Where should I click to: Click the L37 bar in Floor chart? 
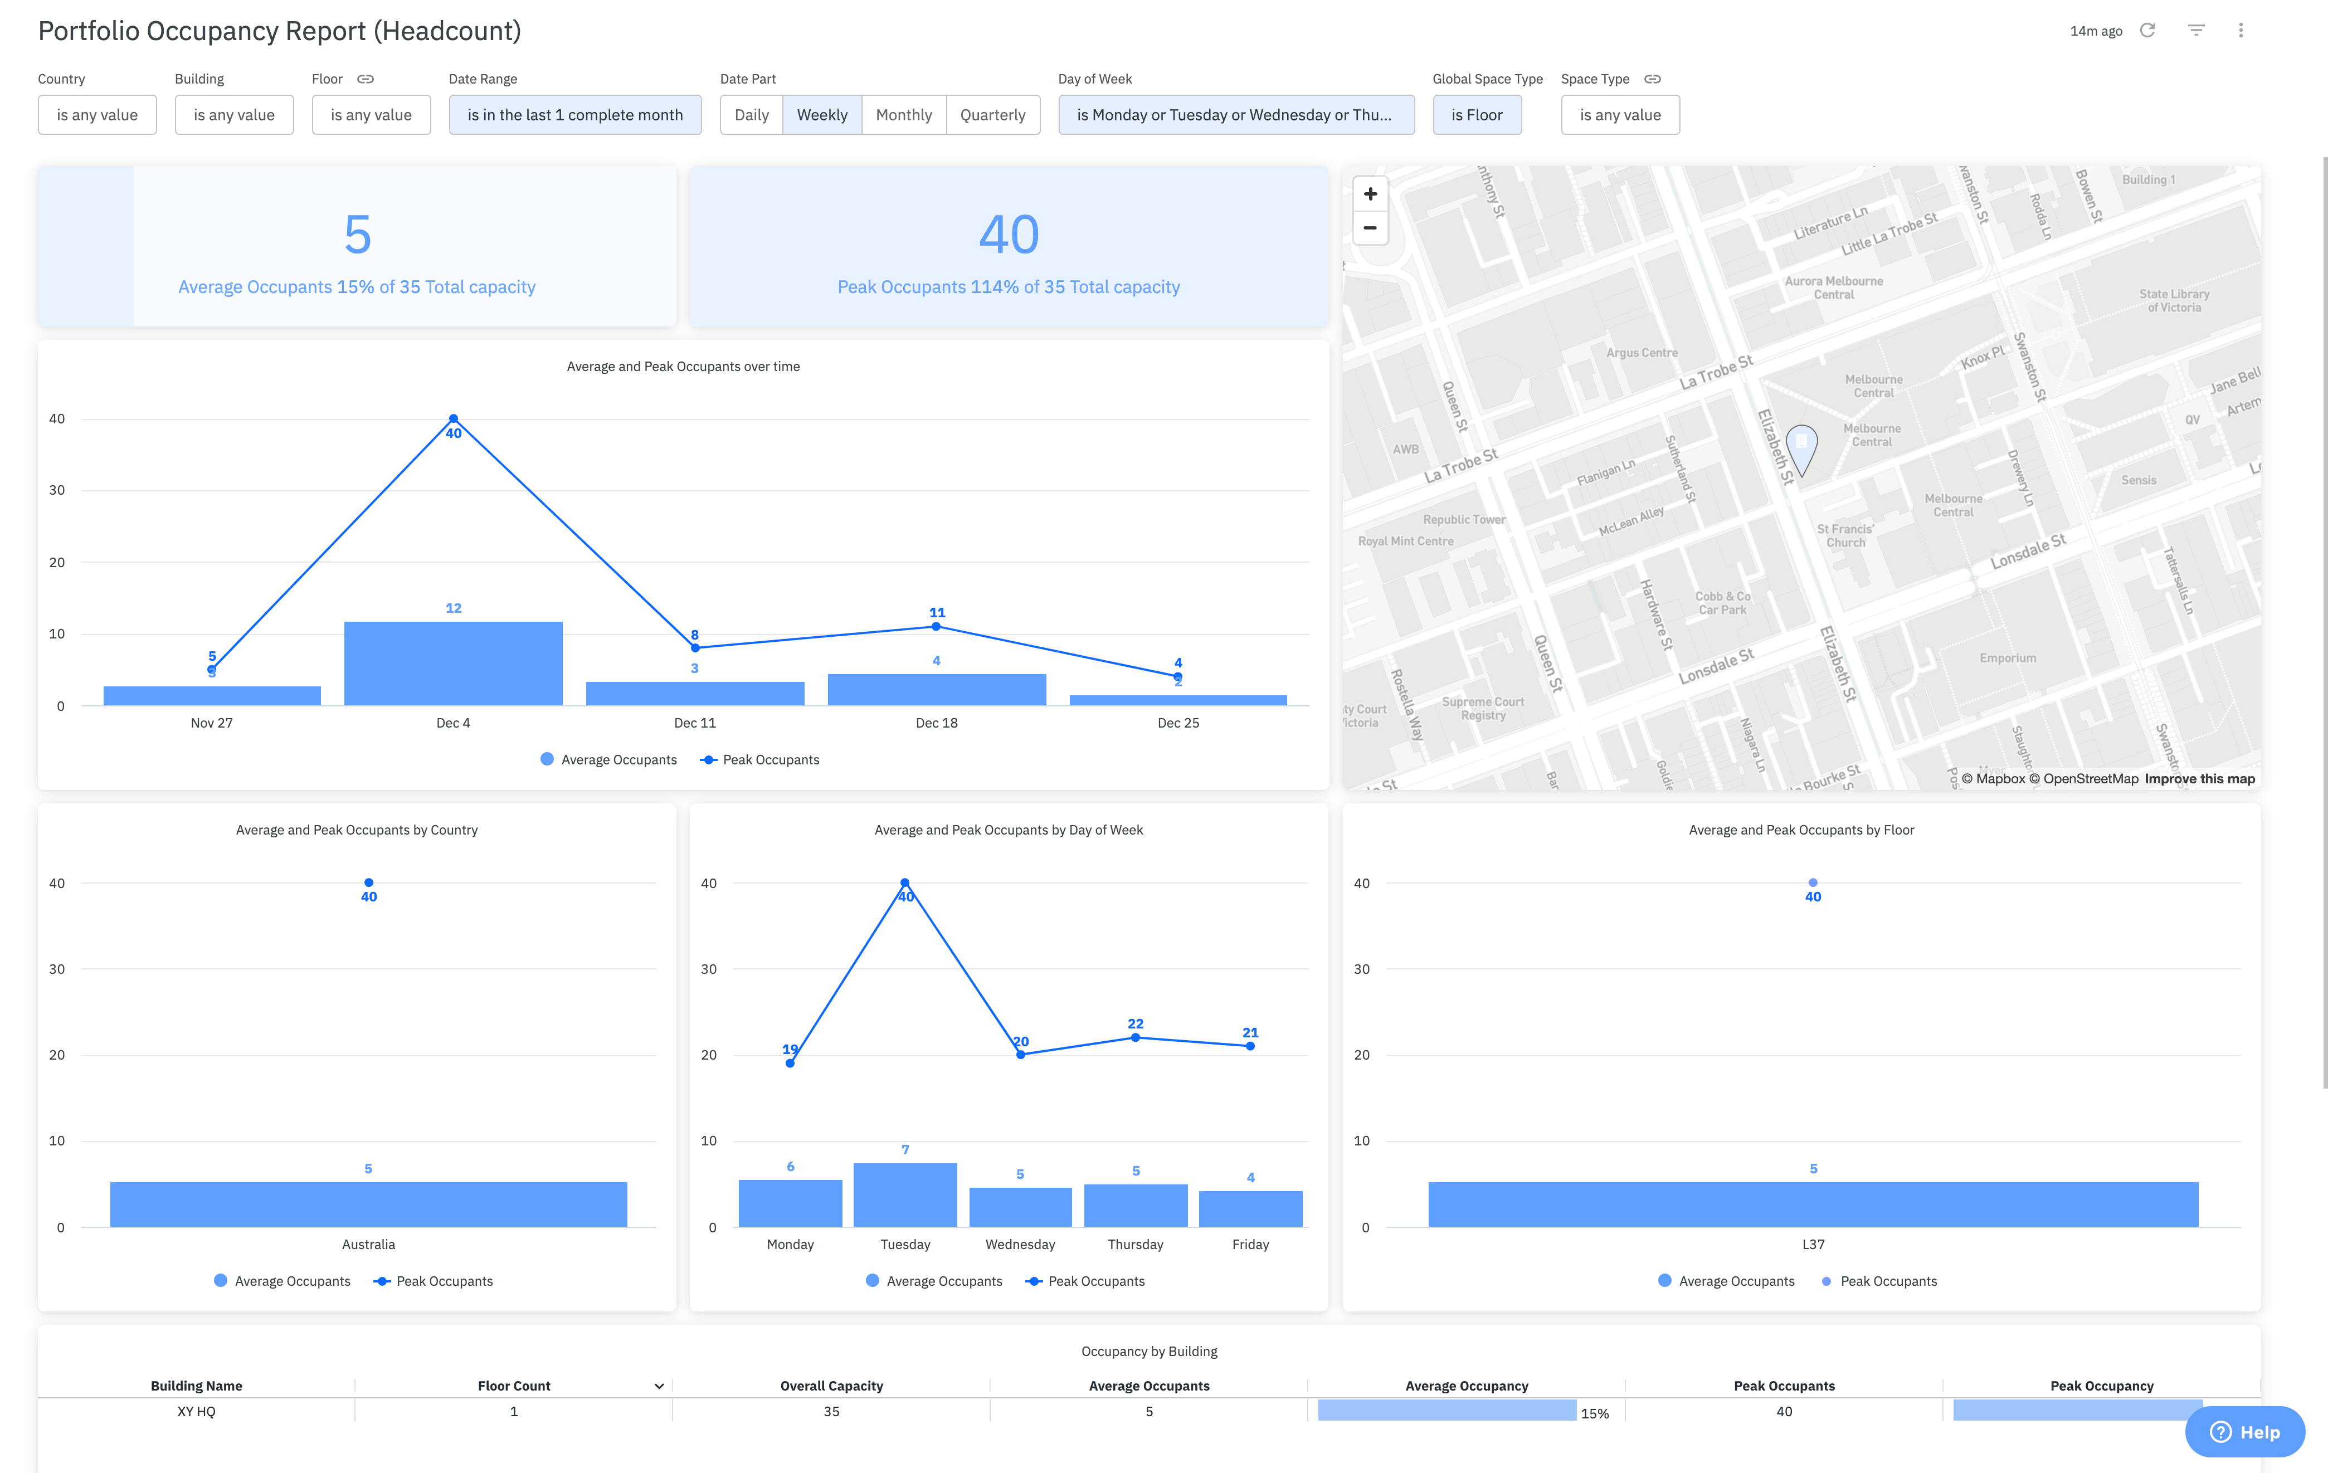(1813, 1204)
